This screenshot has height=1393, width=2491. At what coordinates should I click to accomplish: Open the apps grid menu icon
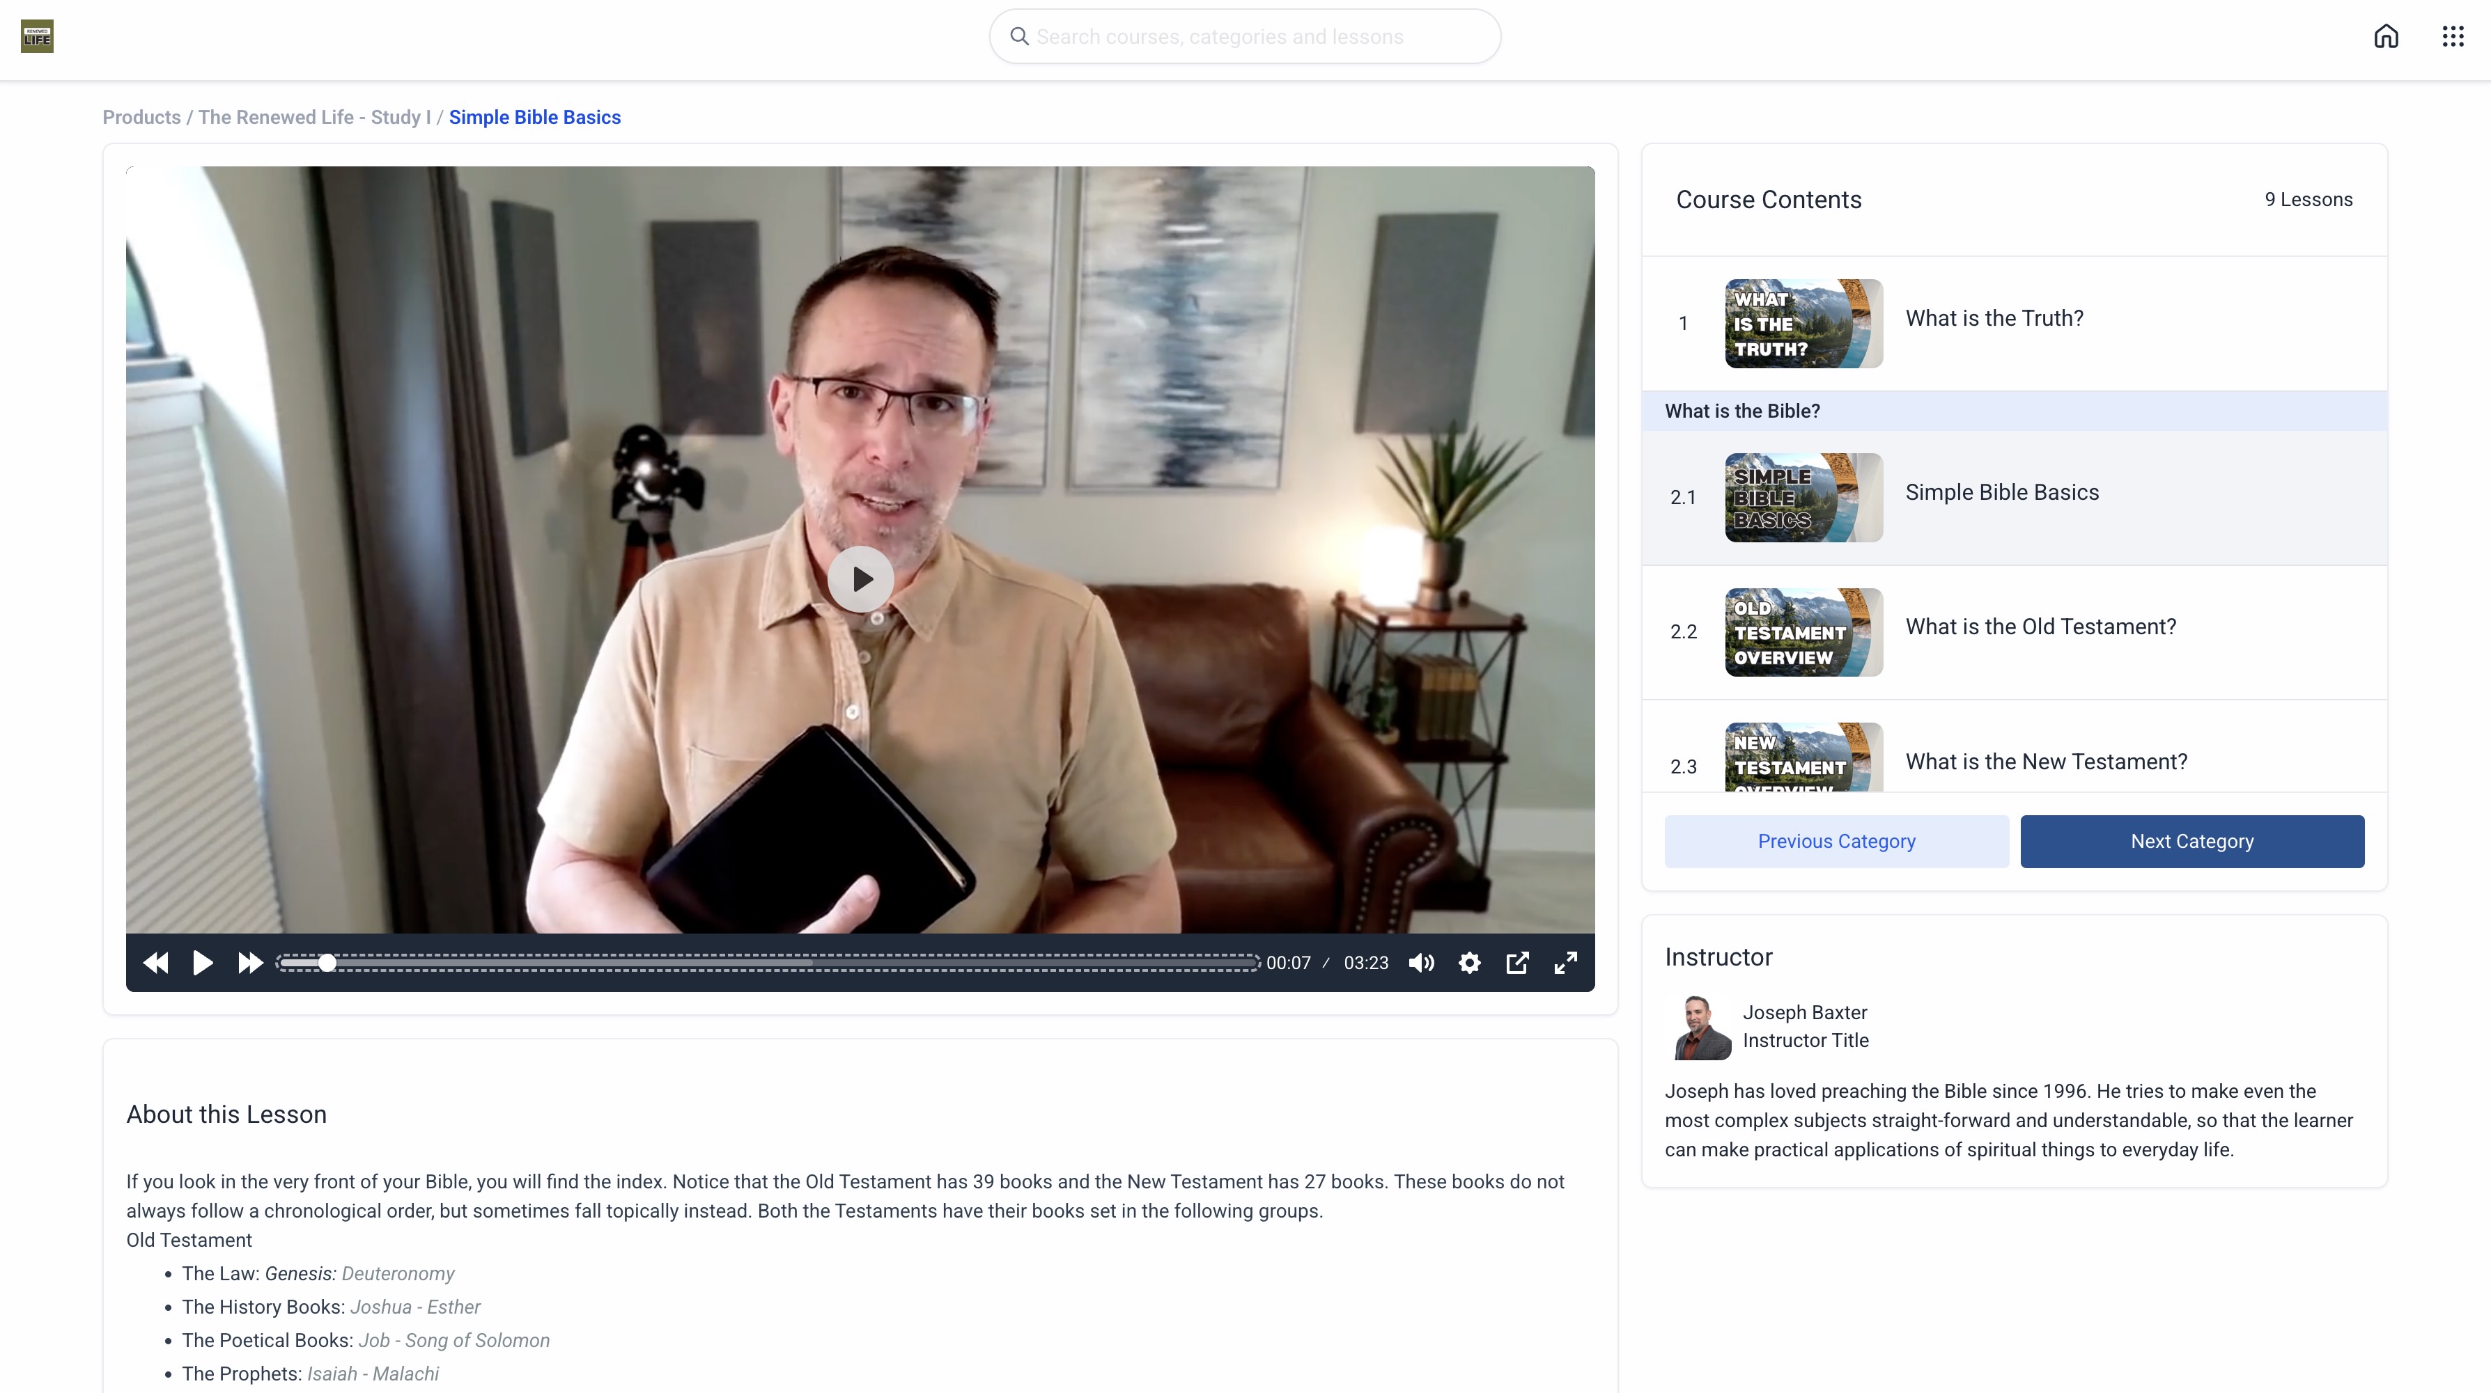[x=2452, y=37]
